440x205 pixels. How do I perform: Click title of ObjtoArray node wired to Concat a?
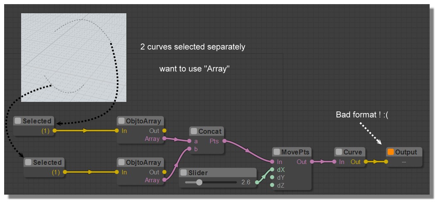(143, 121)
